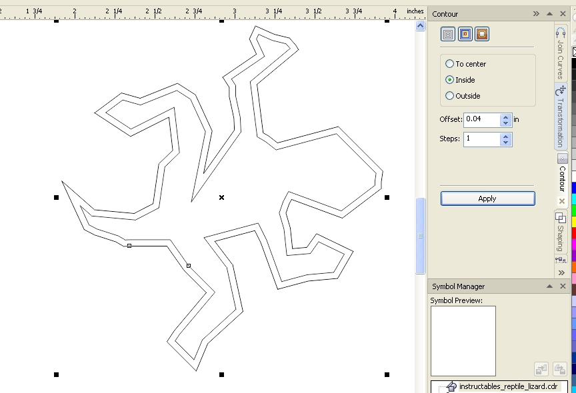Click the top-right selection handle
The height and width of the screenshot is (393, 576).
[387, 21]
